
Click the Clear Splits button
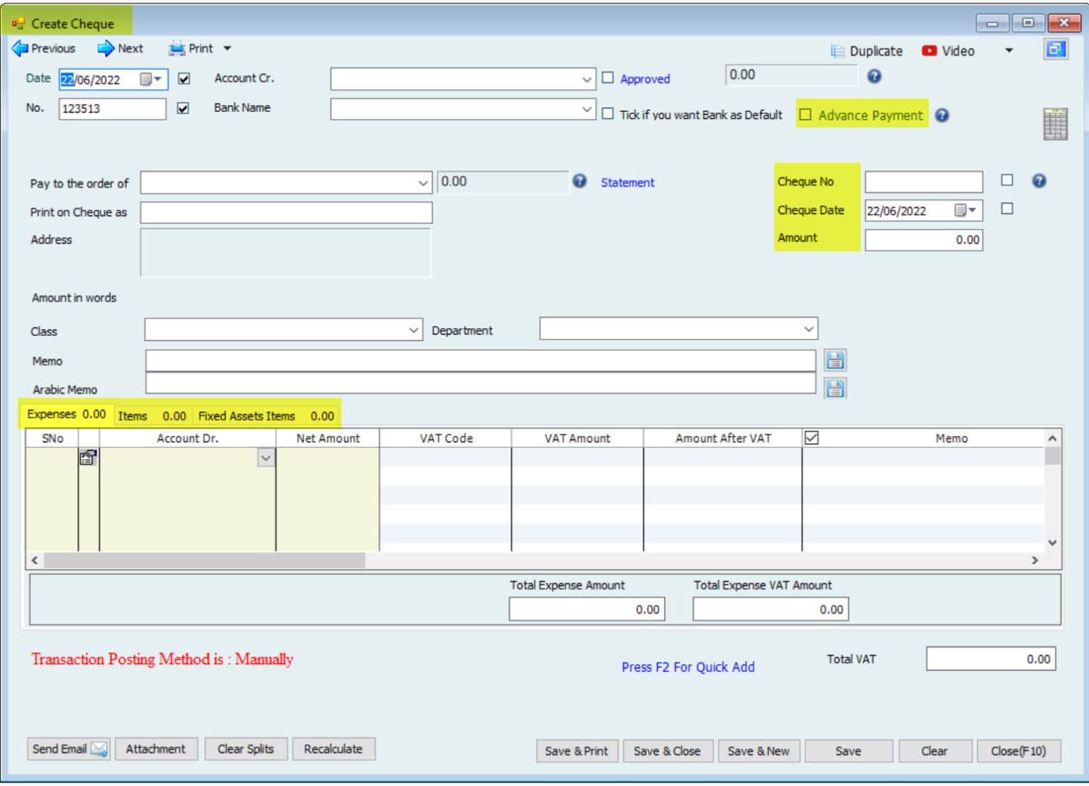245,748
